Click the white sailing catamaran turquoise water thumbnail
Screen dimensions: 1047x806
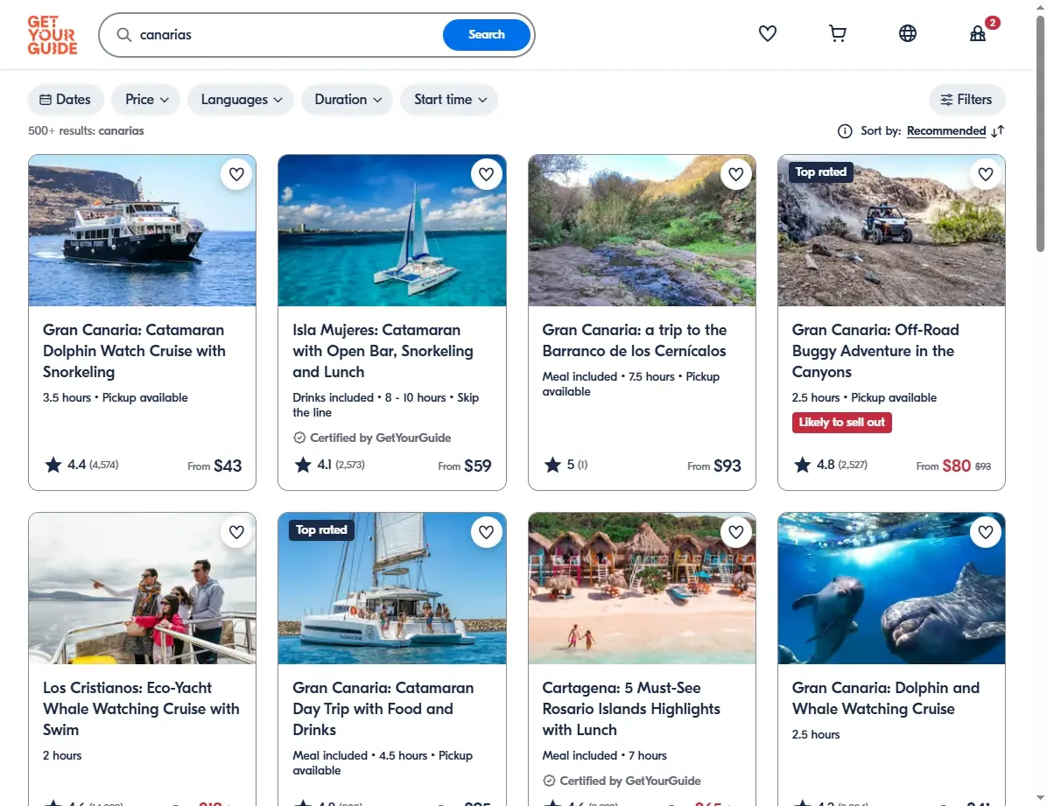pyautogui.click(x=392, y=230)
